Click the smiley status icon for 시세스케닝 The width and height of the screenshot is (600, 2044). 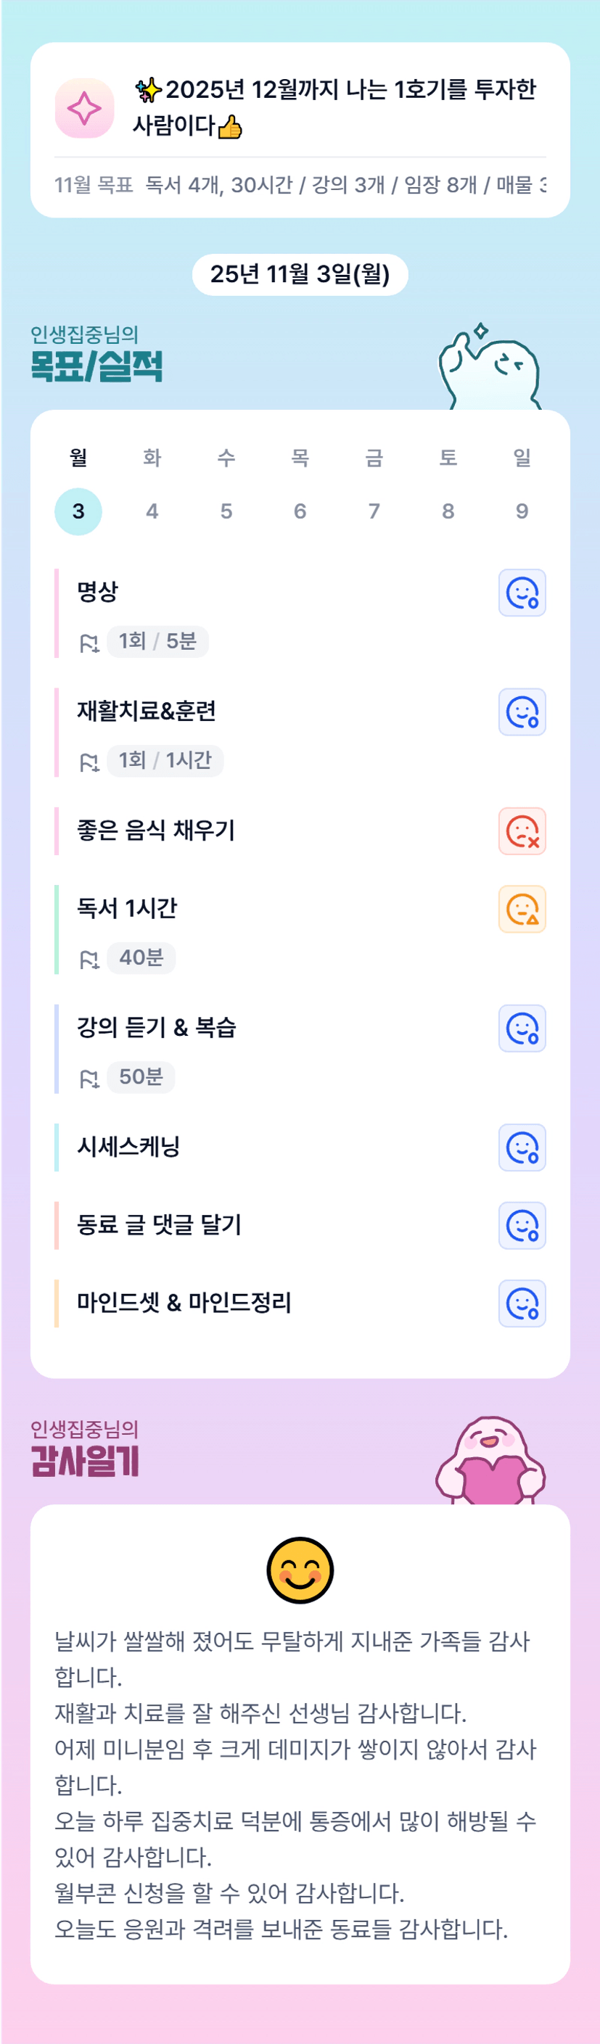[x=522, y=1147]
